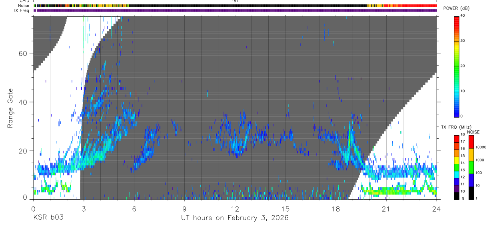Viewport: 491px width, 226px height.
Task: Click the y-axis tick label '20' on Range Gate axis
Action: 24,151
